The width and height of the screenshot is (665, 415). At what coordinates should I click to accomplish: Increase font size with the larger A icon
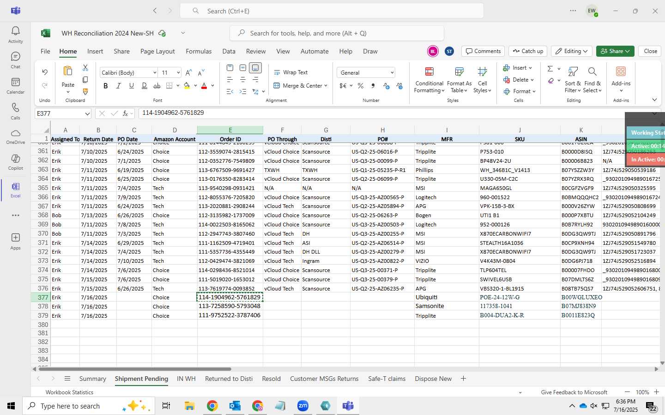click(188, 72)
